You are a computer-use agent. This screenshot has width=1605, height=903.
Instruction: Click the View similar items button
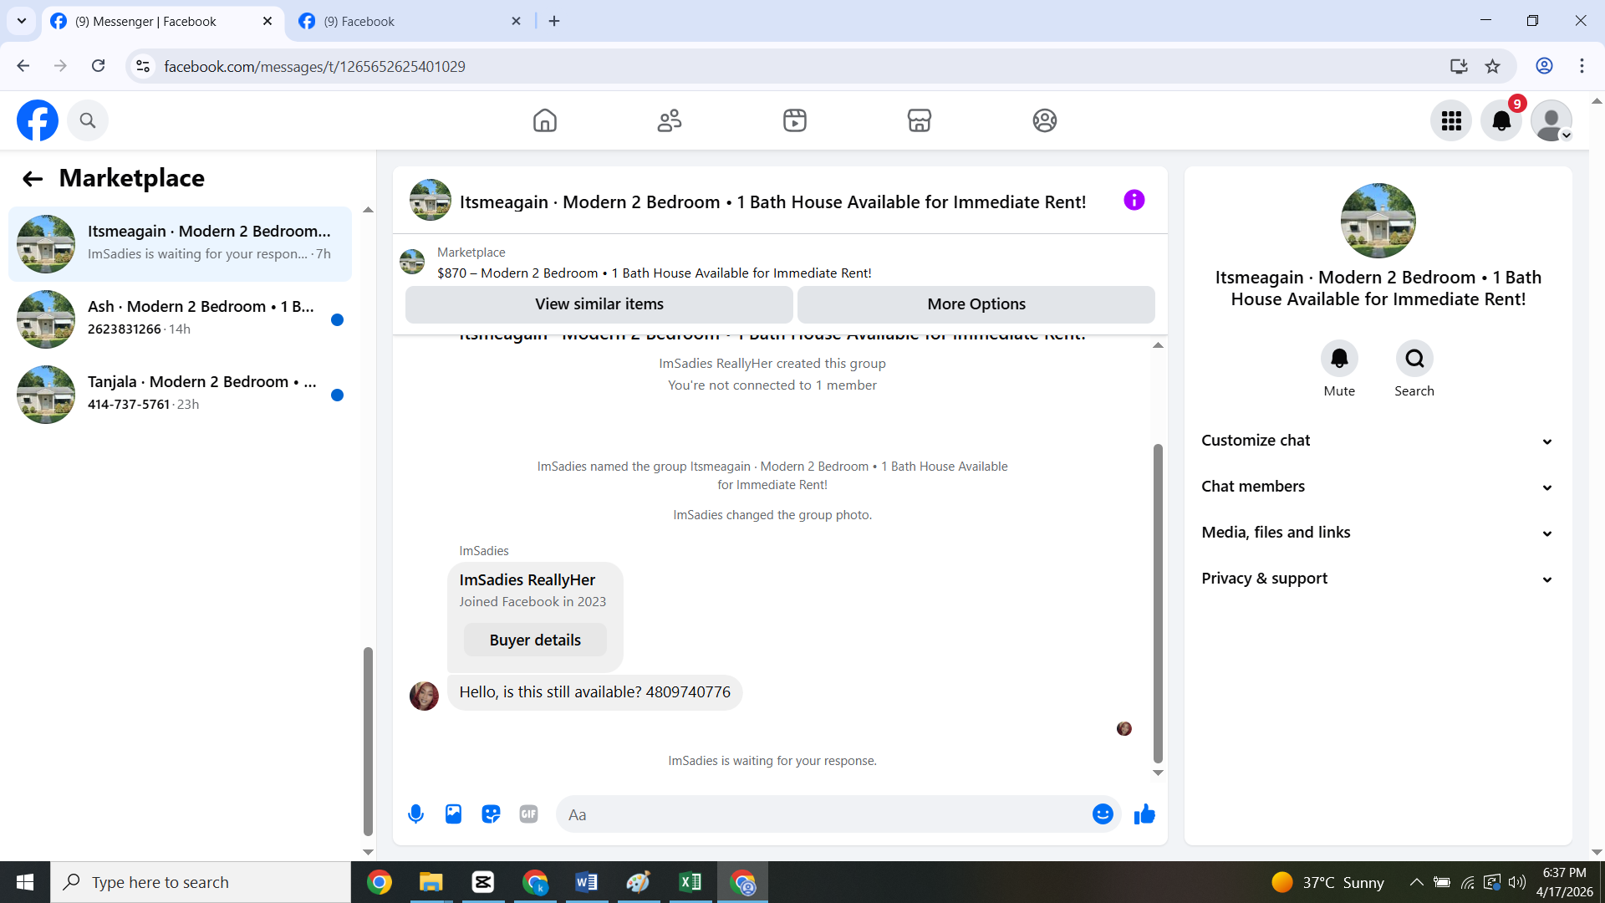point(599,304)
